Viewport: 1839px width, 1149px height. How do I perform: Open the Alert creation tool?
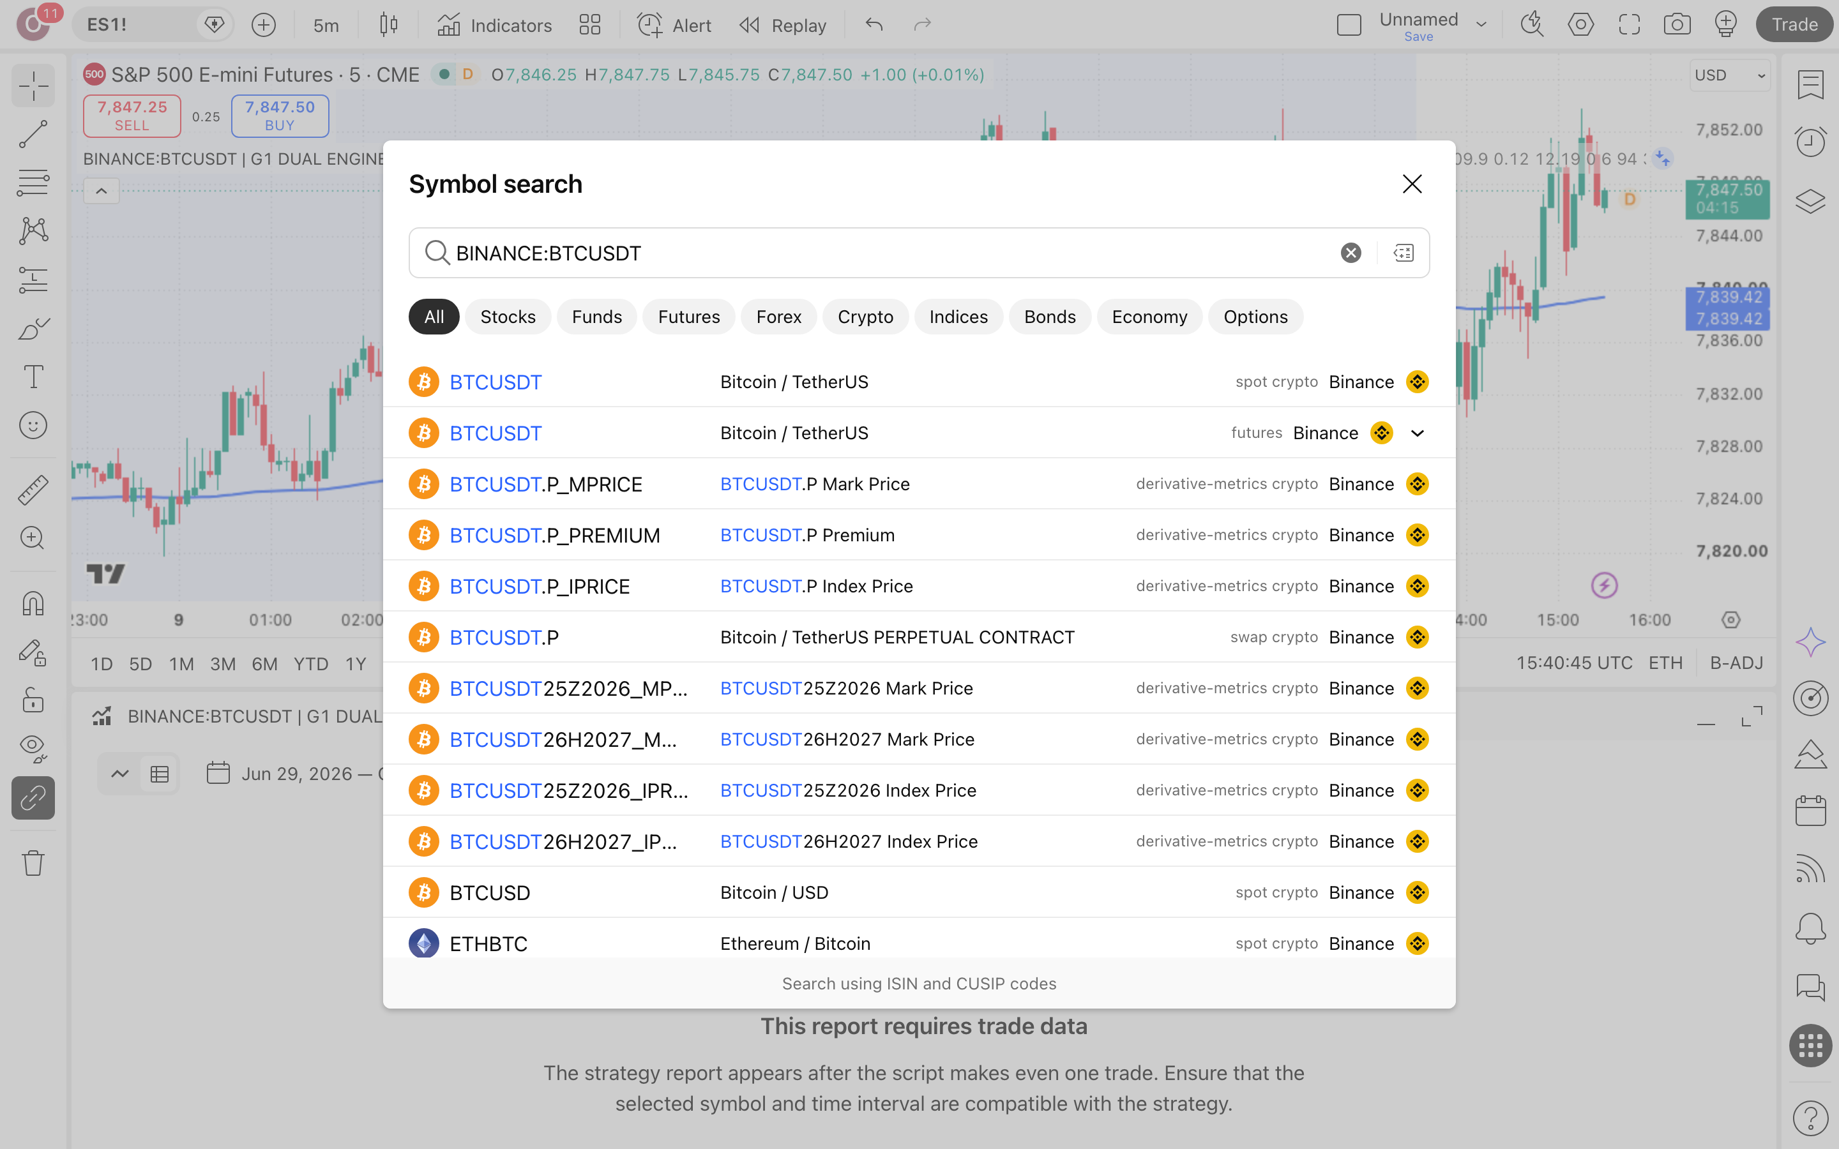coord(674,25)
